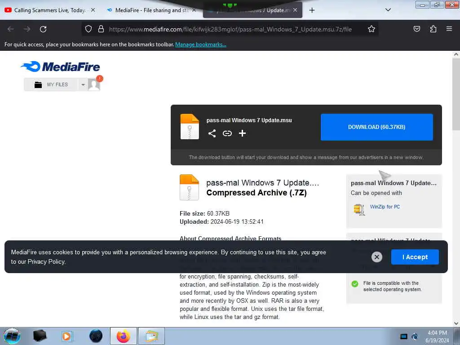Click the MediaFire logo
The height and width of the screenshot is (345, 460).
point(61,66)
